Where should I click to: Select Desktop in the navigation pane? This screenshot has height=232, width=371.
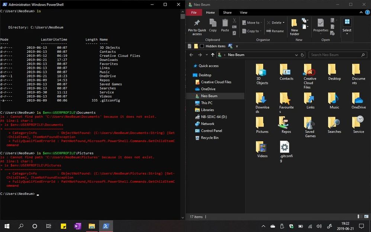202,75
